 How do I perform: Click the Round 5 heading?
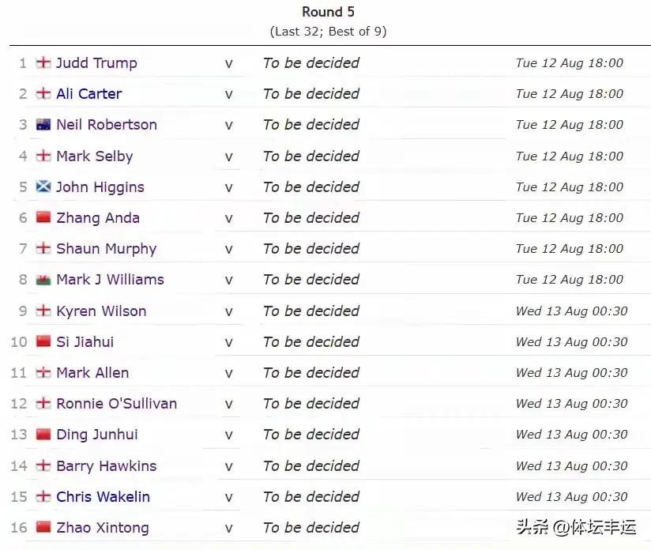pos(328,12)
